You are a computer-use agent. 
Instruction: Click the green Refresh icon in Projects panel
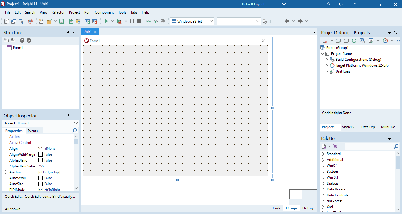click(354, 41)
